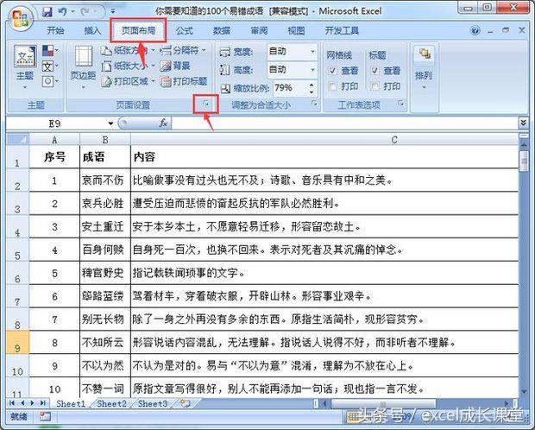Select column C header

click(324, 139)
